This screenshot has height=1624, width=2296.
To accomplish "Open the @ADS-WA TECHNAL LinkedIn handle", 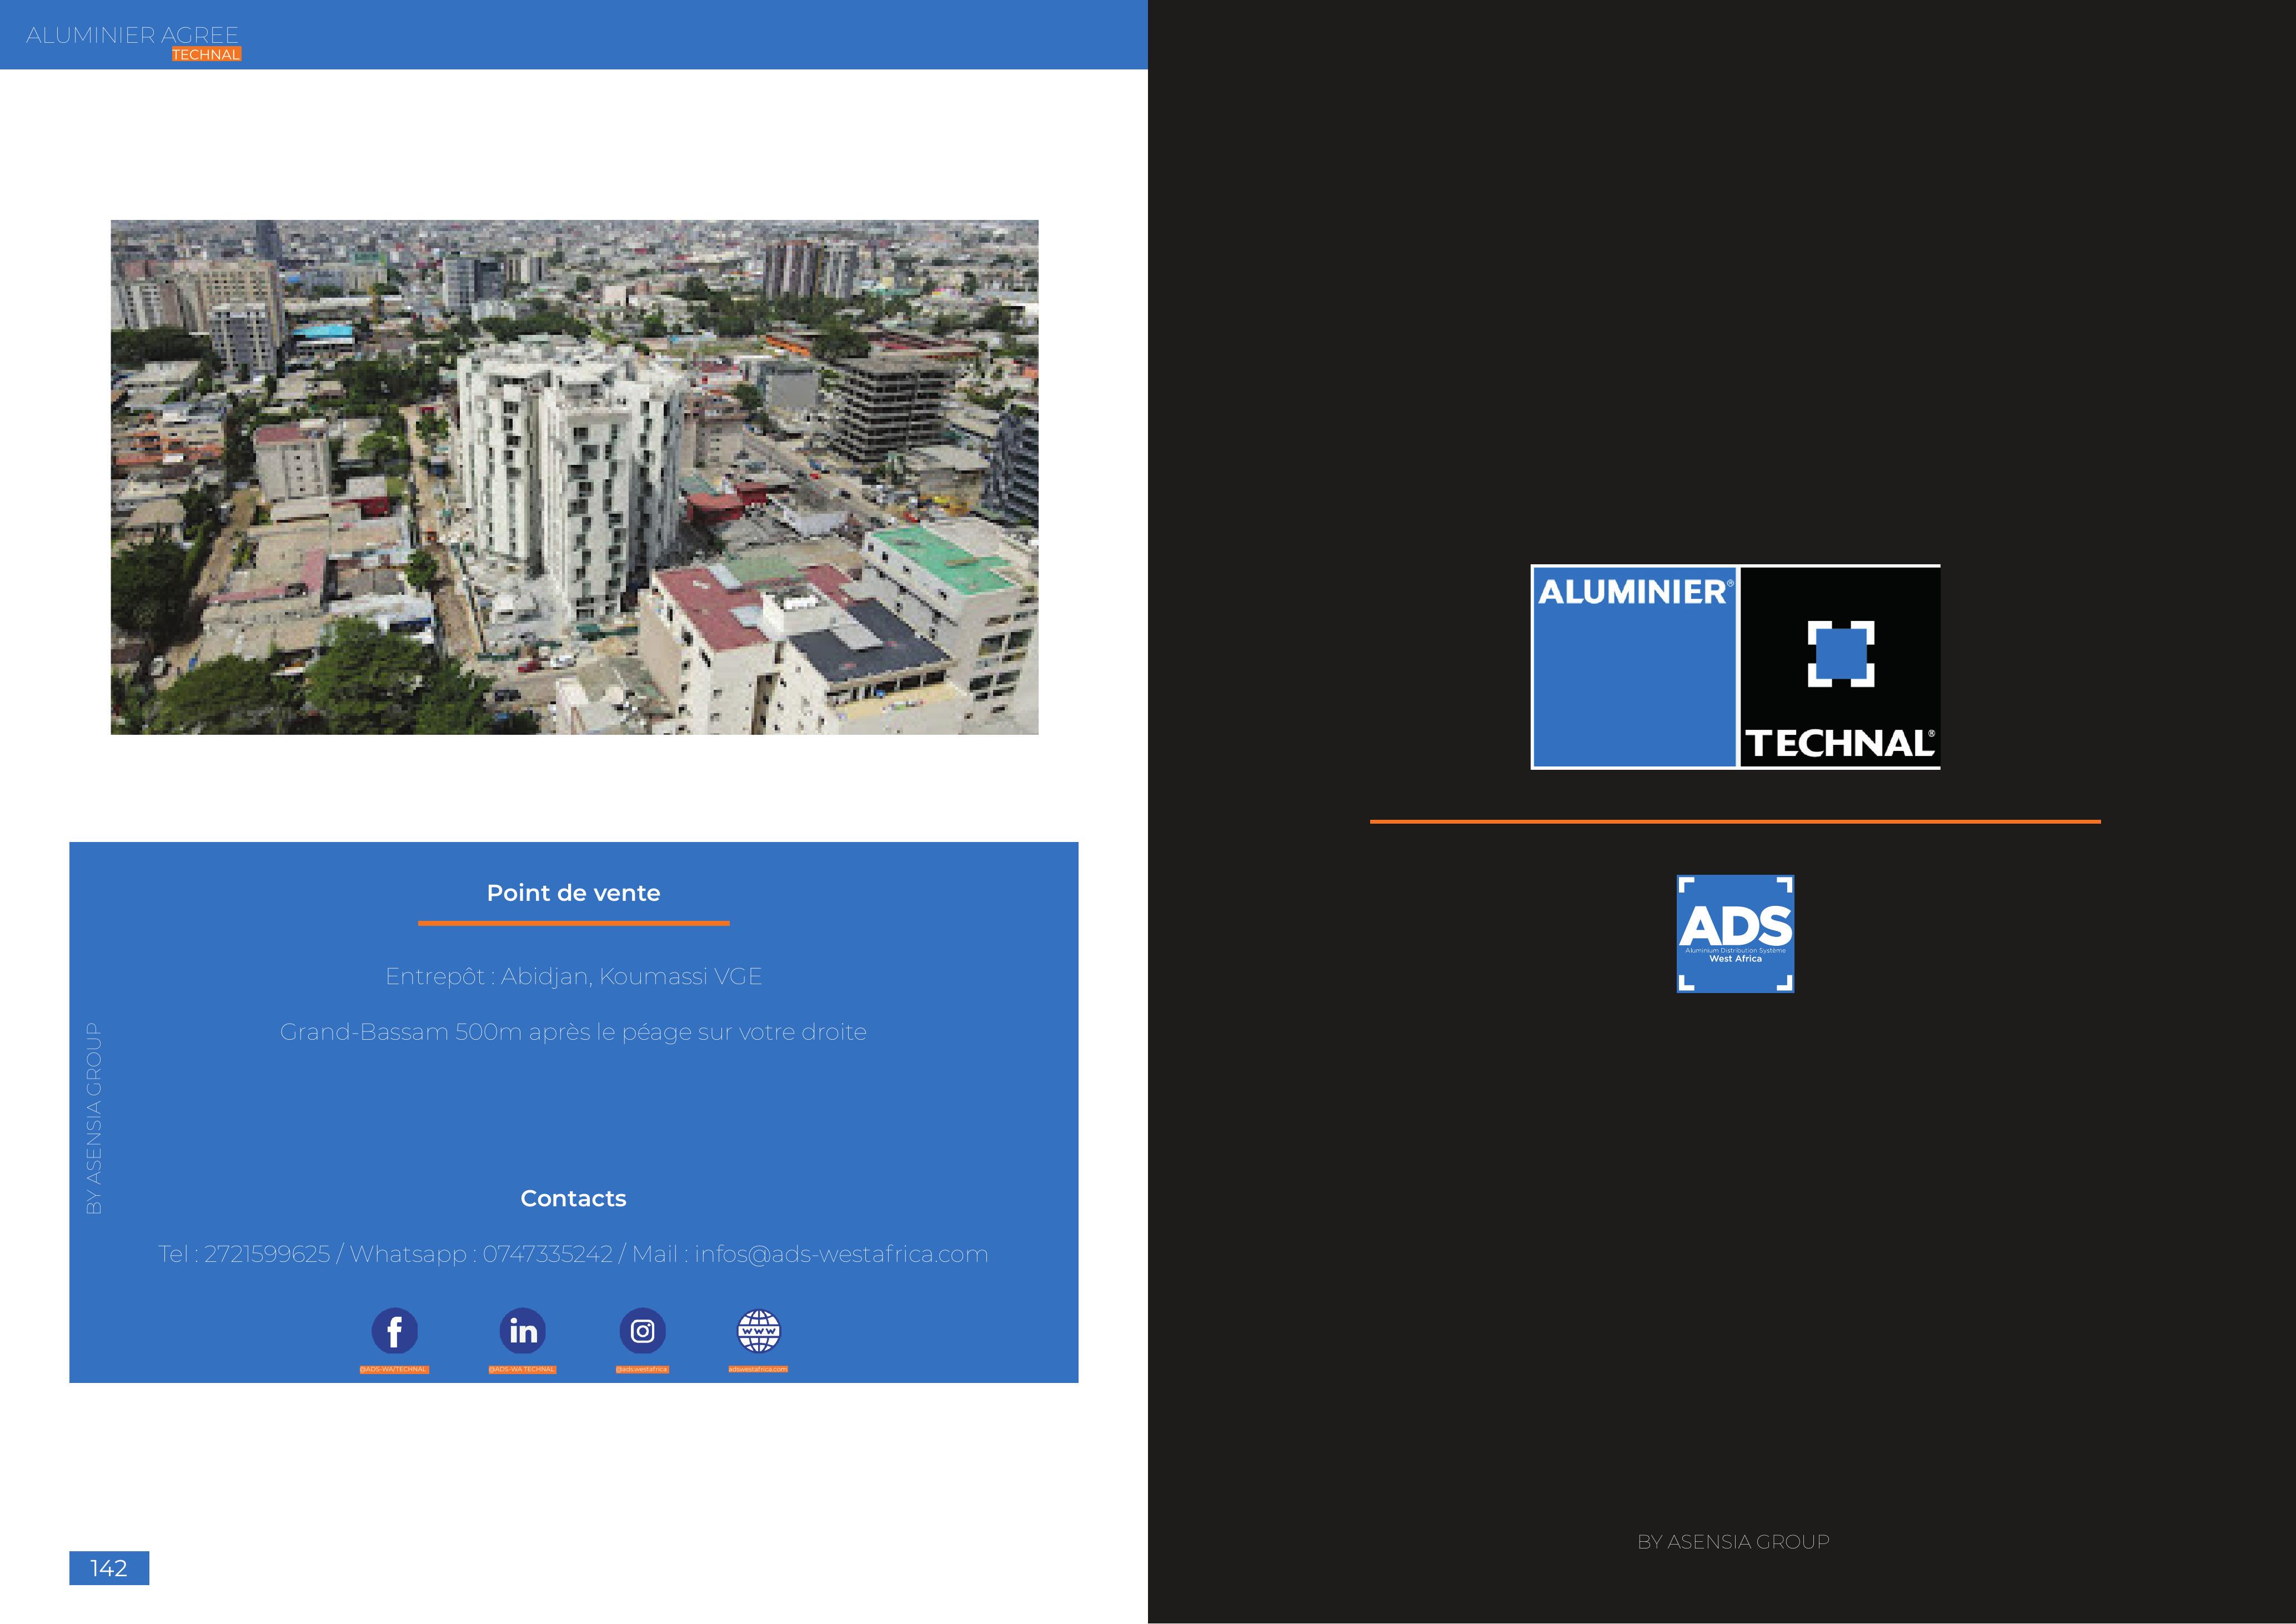I will (522, 1369).
